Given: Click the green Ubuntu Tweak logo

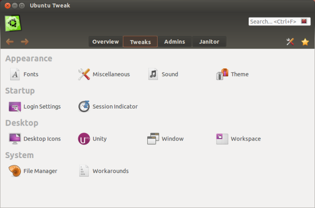Looking at the screenshot, I should pos(13,23).
